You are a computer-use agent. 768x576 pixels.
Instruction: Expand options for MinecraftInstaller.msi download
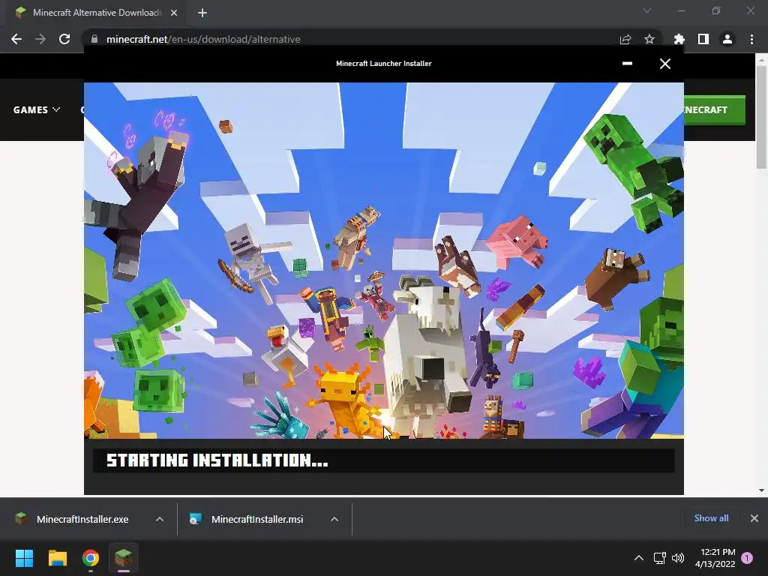[x=334, y=519]
